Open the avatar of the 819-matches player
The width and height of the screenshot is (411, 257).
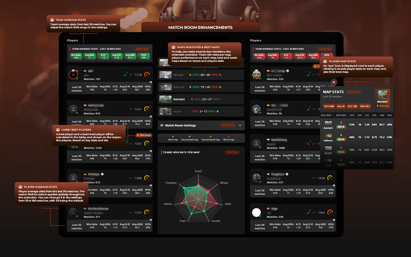pyautogui.click(x=74, y=109)
